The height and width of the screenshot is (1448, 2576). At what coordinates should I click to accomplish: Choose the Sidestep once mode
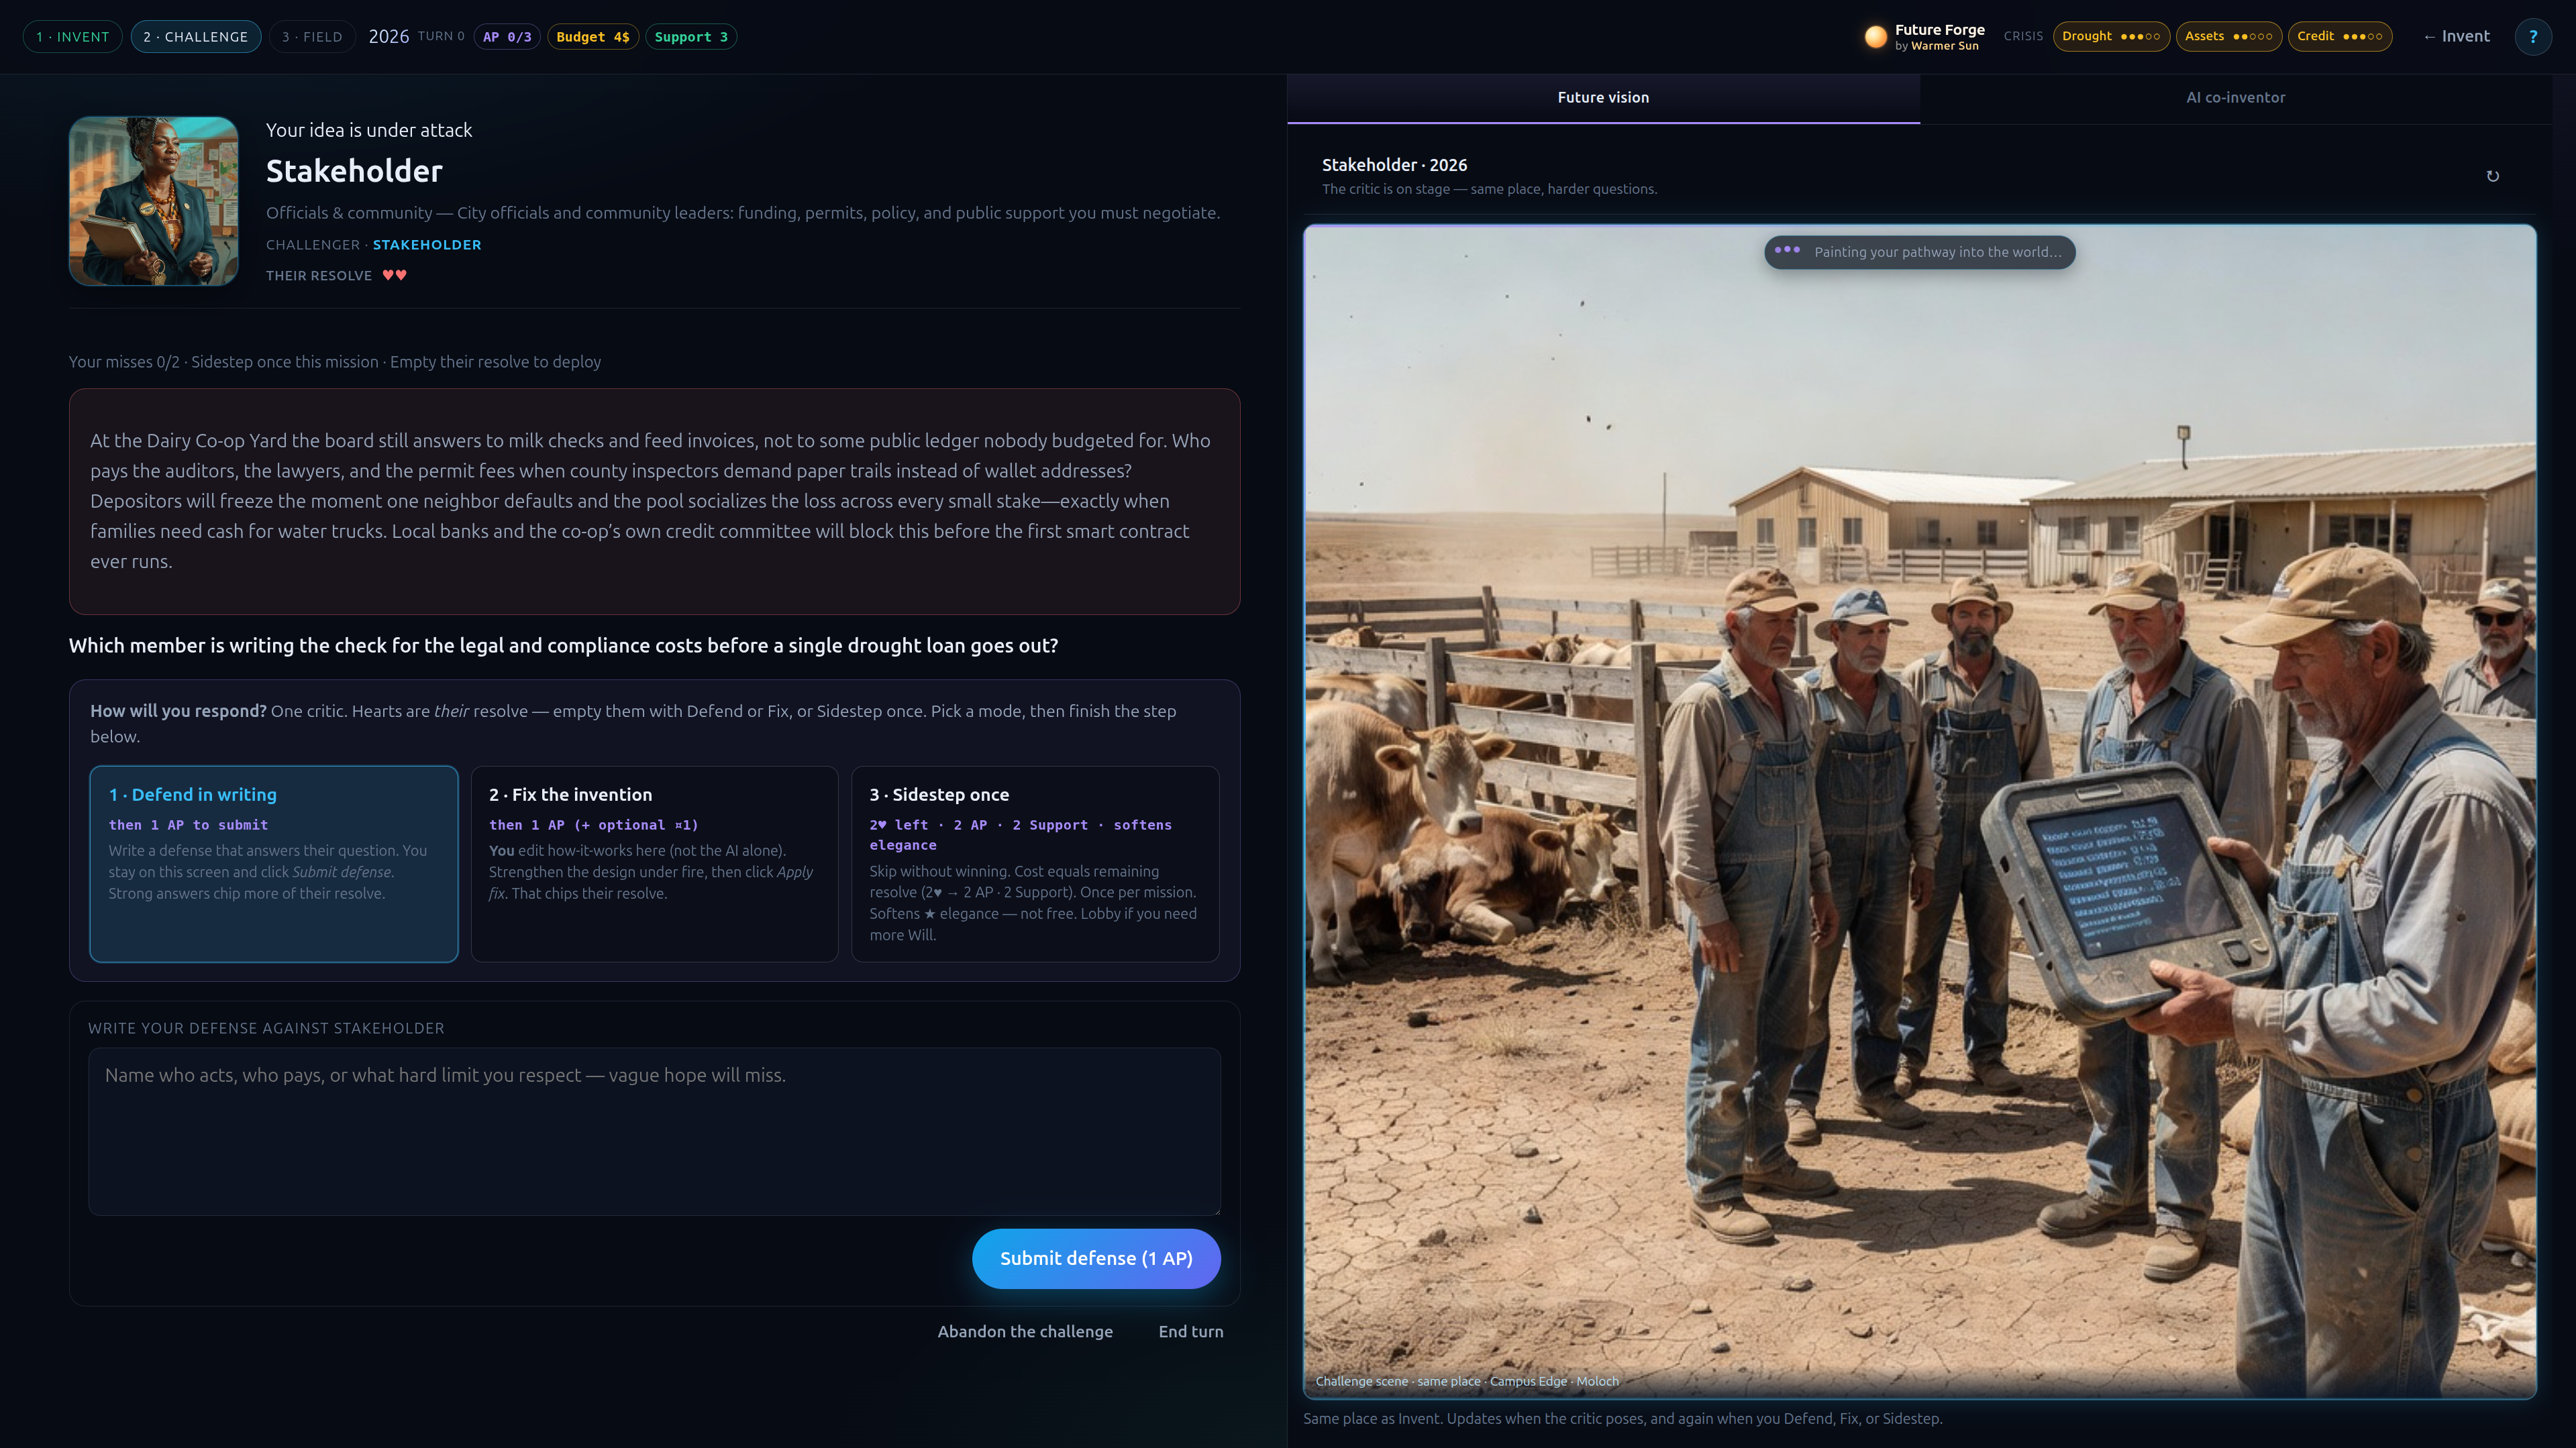(x=1034, y=863)
